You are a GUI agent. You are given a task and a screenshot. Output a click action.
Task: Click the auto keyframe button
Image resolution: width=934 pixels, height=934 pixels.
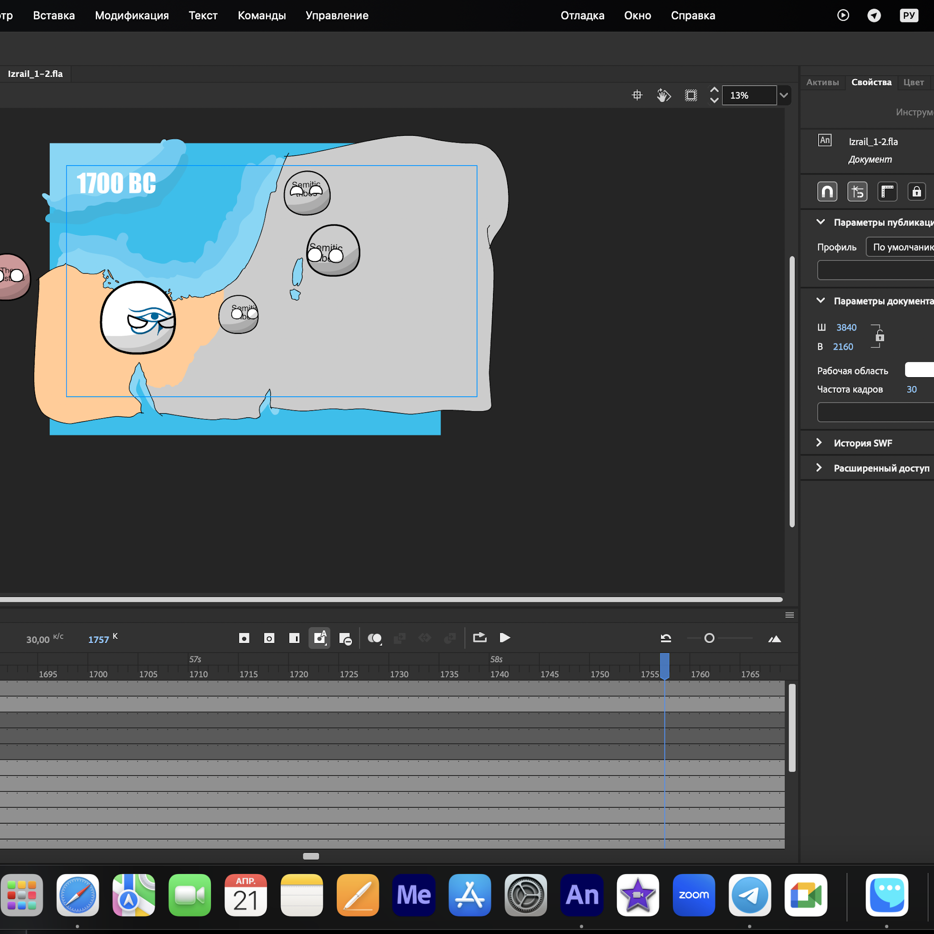[x=320, y=638]
